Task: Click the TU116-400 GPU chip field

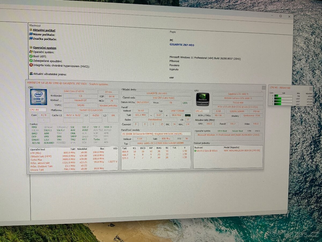Action: tap(238, 103)
